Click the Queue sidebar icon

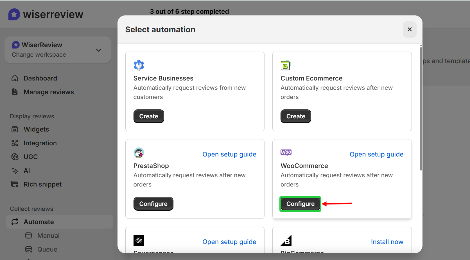pyautogui.click(x=28, y=249)
